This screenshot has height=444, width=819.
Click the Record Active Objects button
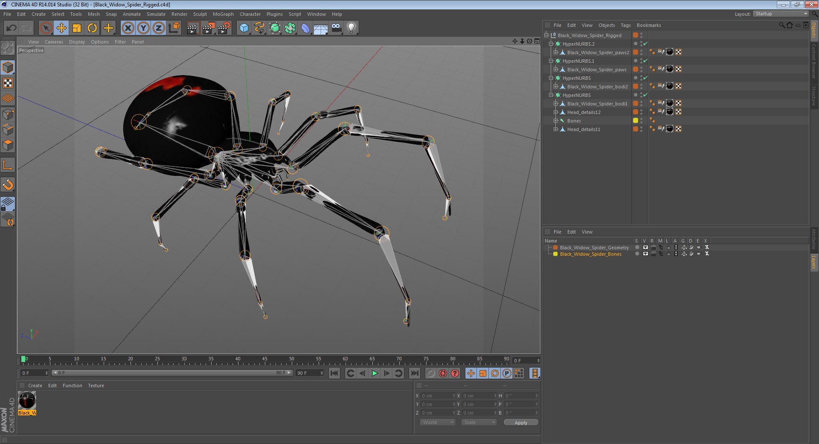(431, 374)
